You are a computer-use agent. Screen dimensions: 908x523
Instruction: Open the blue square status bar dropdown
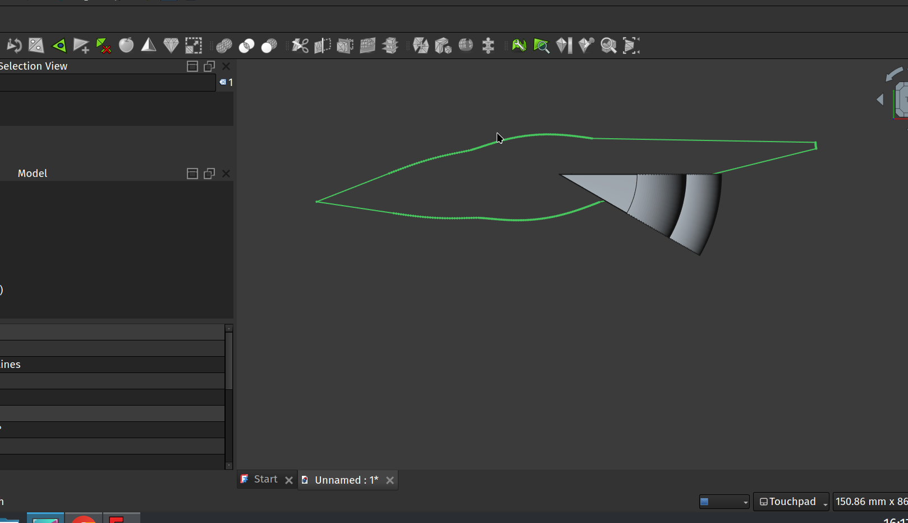724,502
